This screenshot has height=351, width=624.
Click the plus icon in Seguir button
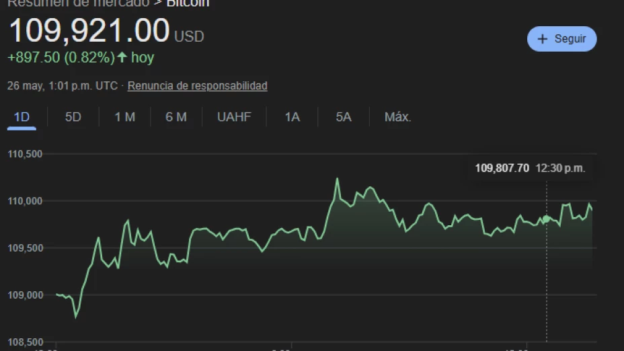tap(542, 38)
